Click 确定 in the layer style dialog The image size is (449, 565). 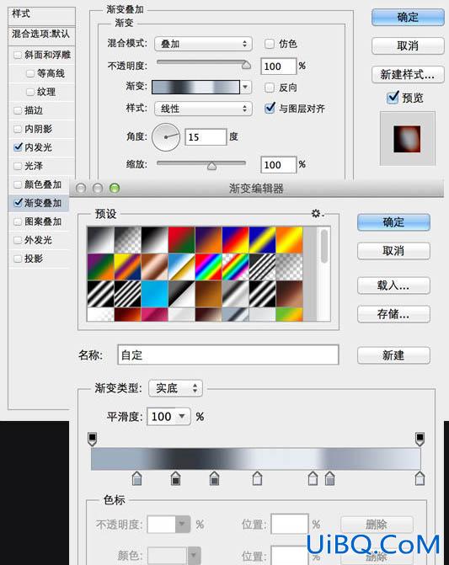tap(408, 17)
